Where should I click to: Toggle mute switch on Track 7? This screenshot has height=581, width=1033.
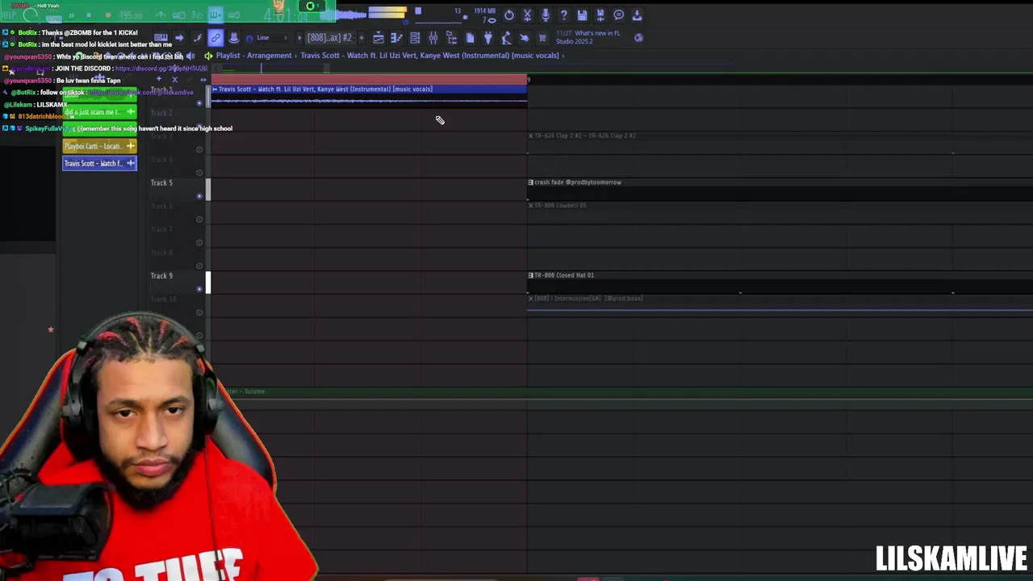click(x=199, y=242)
